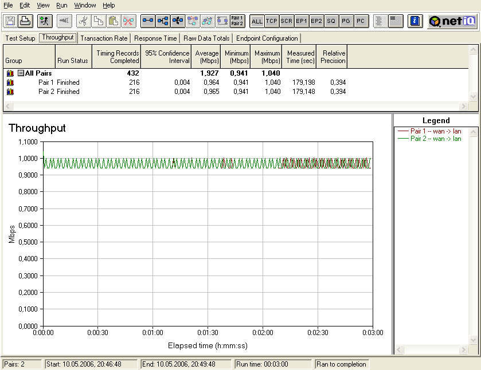Click the Print toolbar icon
Screen dimensions: 481x370
click(x=25, y=21)
